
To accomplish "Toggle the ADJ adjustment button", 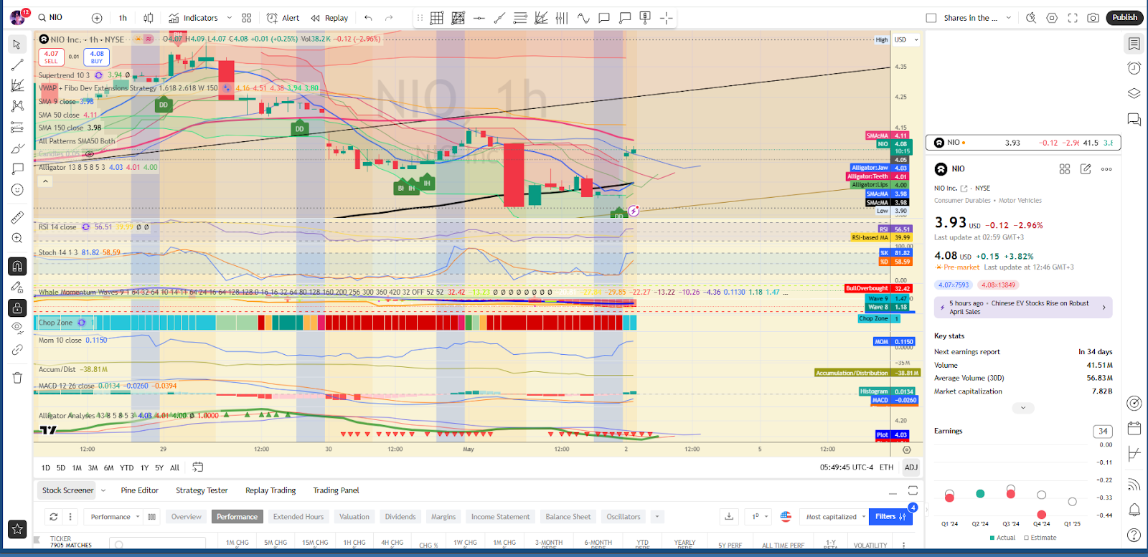I will coord(911,467).
